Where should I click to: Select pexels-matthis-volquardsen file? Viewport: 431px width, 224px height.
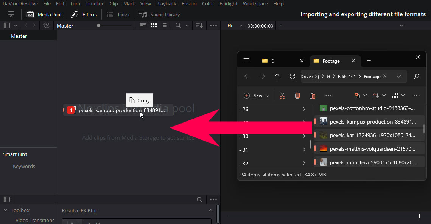click(369, 149)
